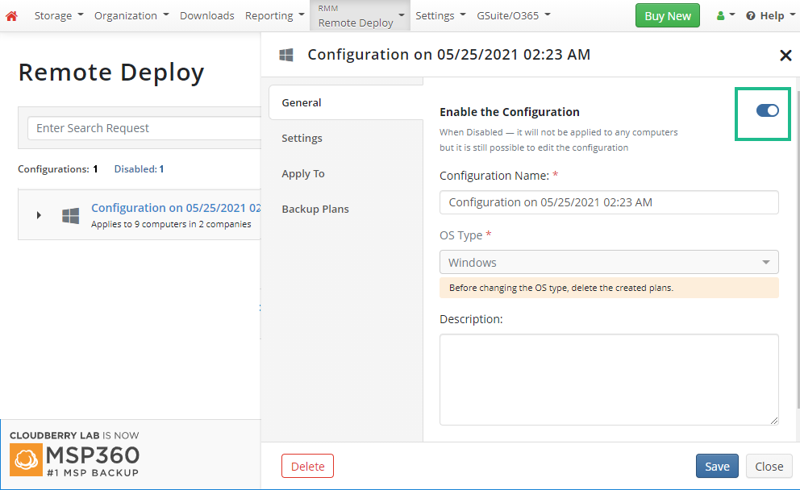Click the Windows logo beside the configuration list entry
Image resolution: width=800 pixels, height=490 pixels.
[70, 216]
